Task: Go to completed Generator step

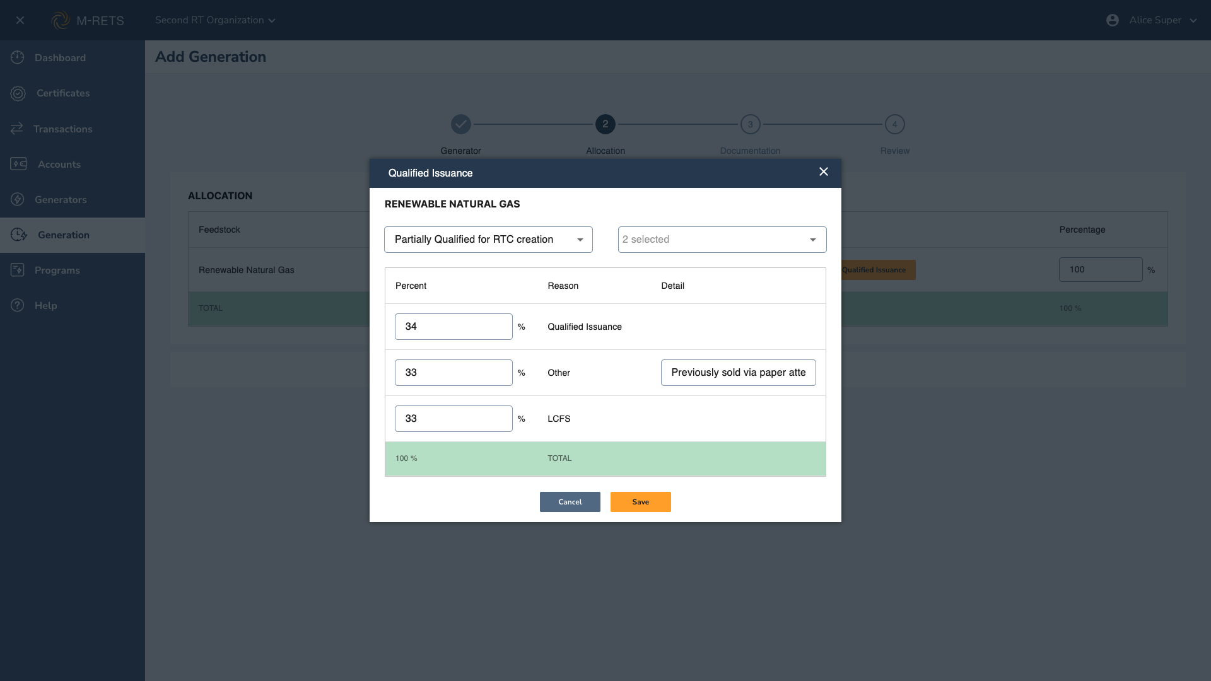Action: (460, 124)
